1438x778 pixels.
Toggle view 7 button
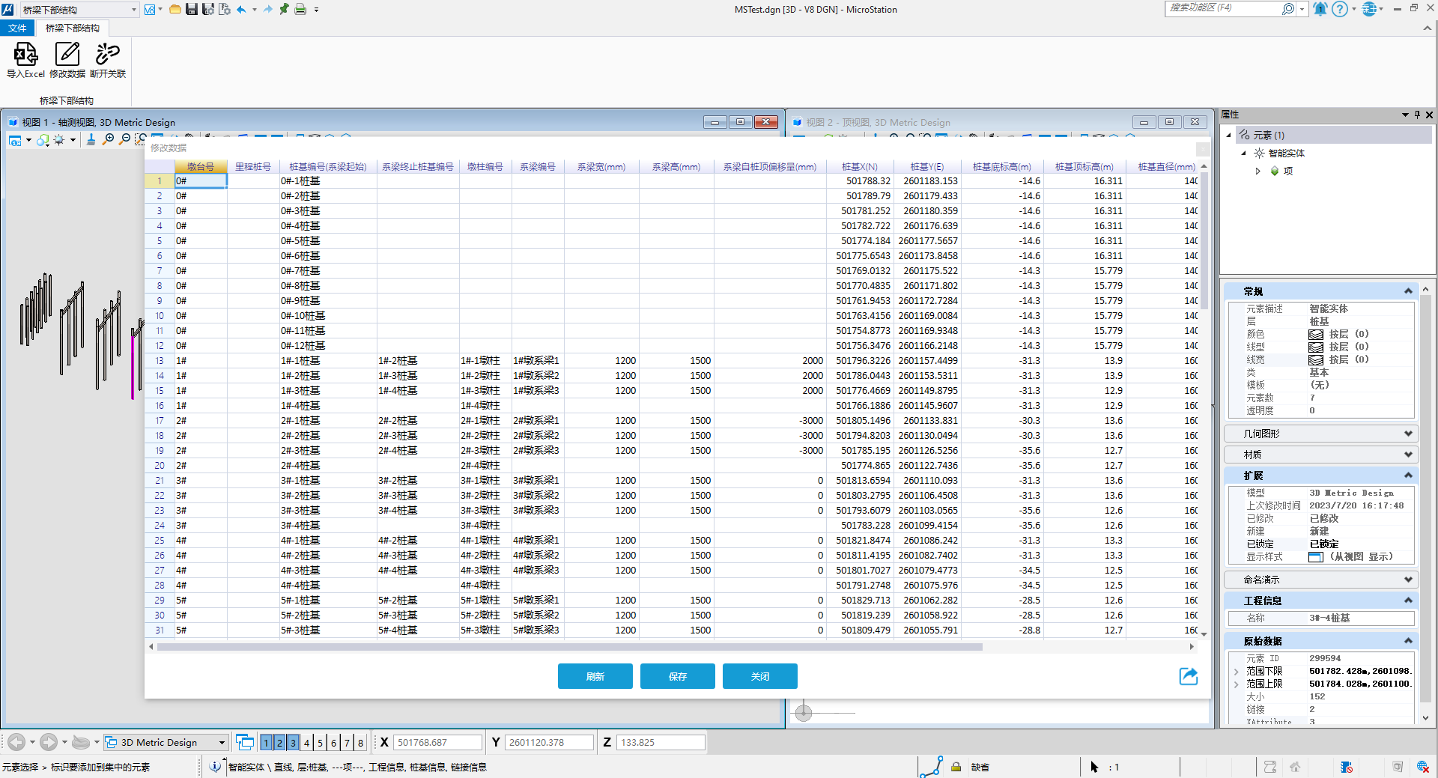[x=347, y=742]
